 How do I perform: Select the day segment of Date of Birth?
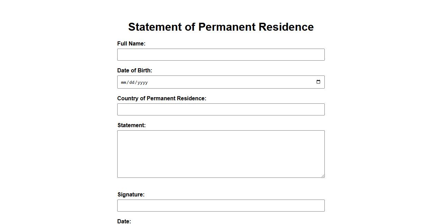(x=132, y=82)
